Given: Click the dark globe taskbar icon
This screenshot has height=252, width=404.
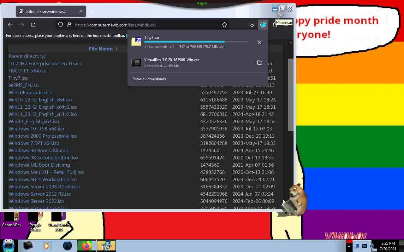Looking at the screenshot, I should click(x=67, y=246).
